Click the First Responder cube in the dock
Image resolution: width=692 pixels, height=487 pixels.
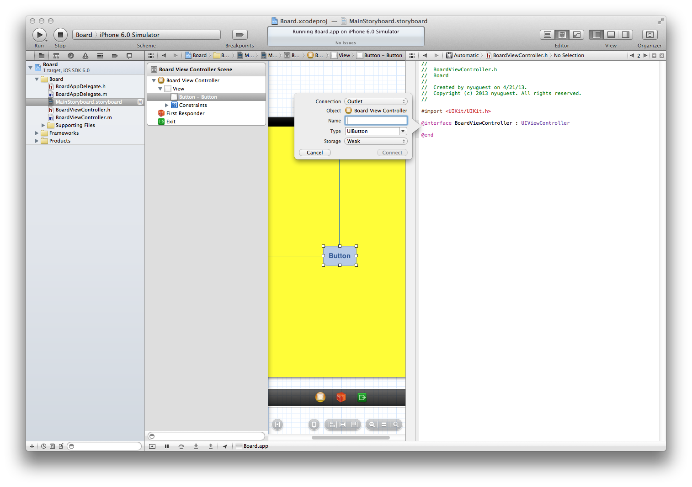[341, 397]
